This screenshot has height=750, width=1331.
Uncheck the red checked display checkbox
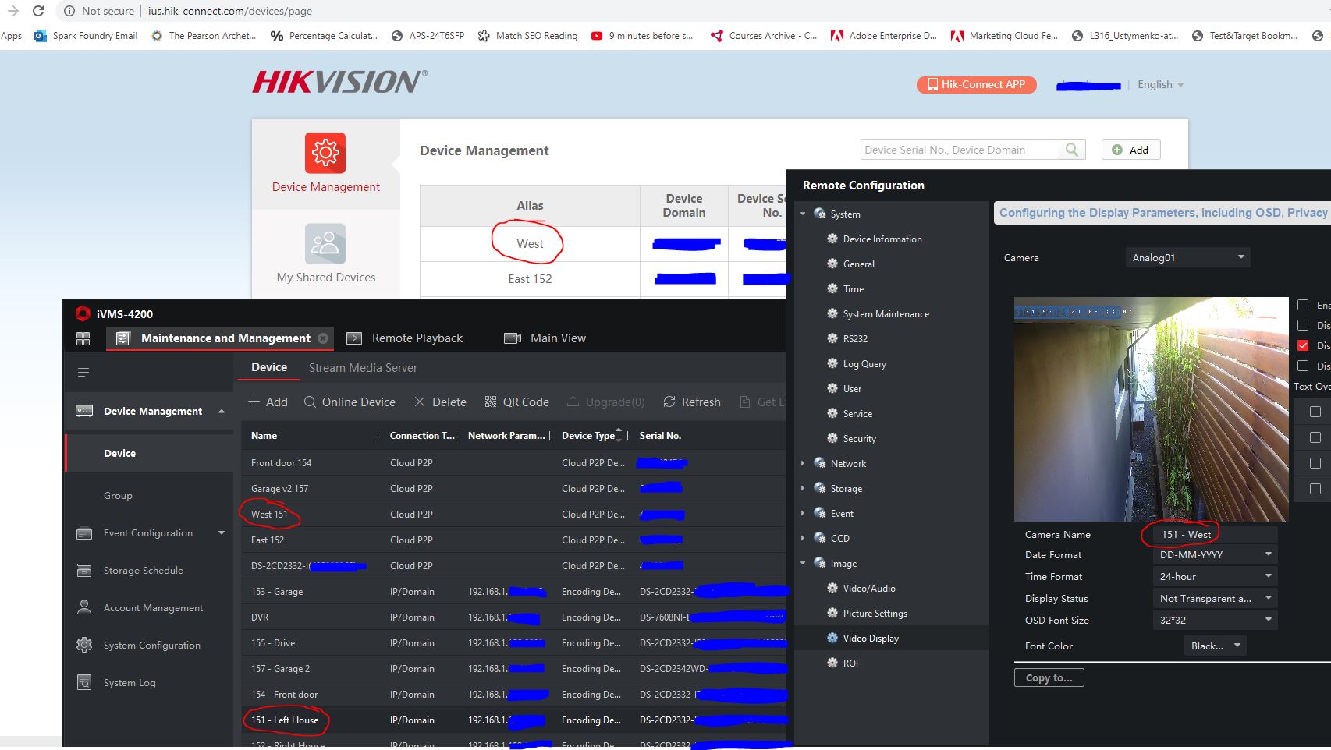tap(1303, 345)
